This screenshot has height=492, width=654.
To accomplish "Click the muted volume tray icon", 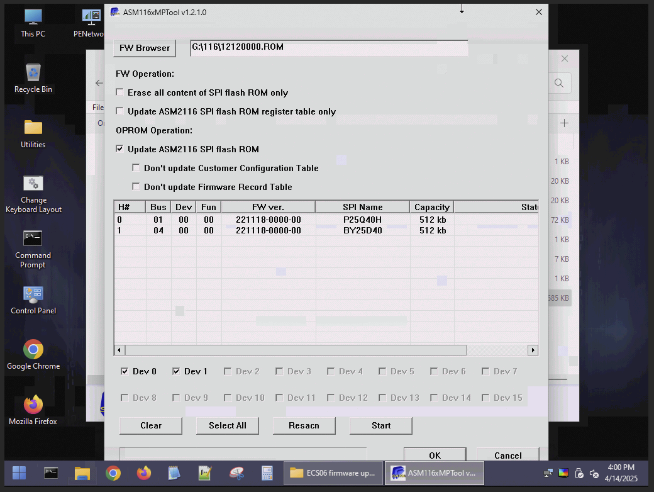I will (594, 473).
